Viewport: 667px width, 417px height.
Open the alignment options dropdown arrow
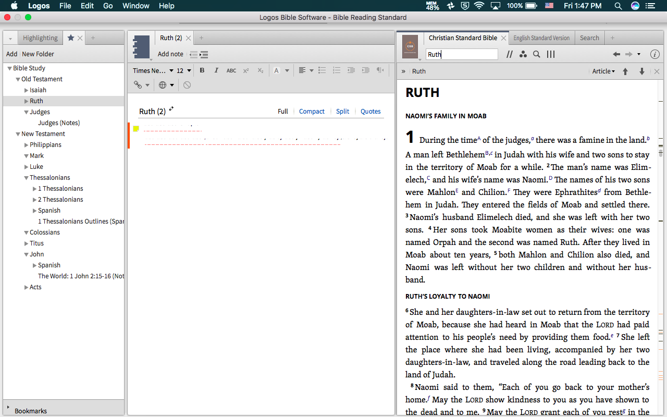[x=312, y=70]
